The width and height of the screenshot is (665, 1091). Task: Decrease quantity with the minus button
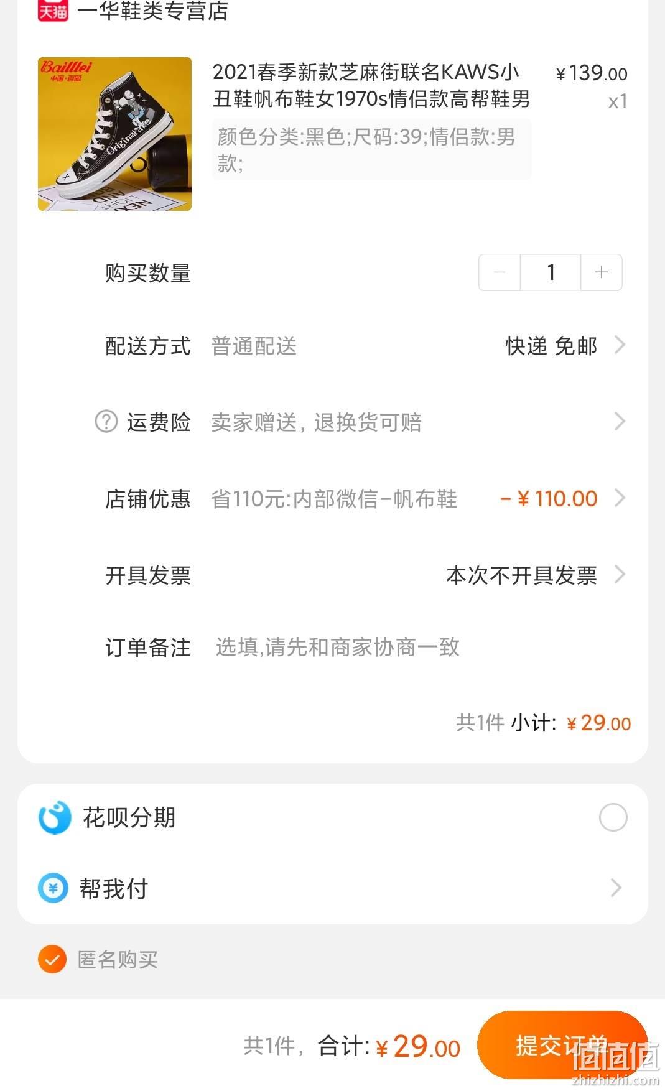[x=499, y=272]
